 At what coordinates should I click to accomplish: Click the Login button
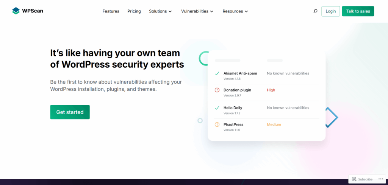(330, 11)
